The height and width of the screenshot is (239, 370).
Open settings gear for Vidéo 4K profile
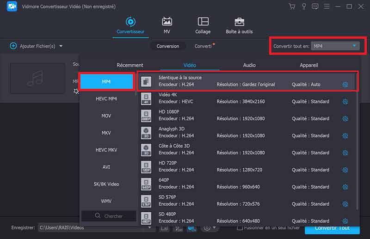(x=345, y=102)
